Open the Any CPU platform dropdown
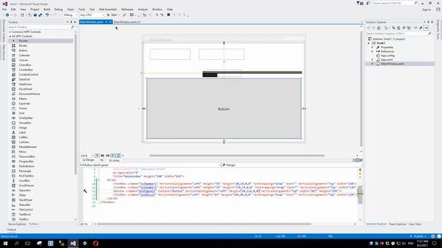Screen dimensions: 442x248 pyautogui.click(x=92, y=15)
